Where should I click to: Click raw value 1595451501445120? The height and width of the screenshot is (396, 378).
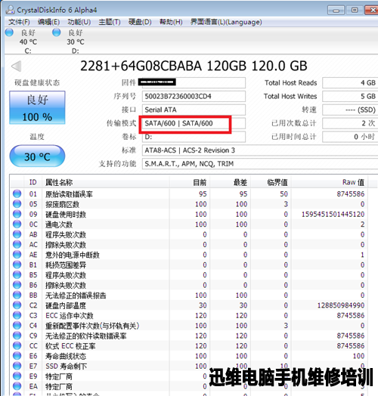(x=333, y=214)
